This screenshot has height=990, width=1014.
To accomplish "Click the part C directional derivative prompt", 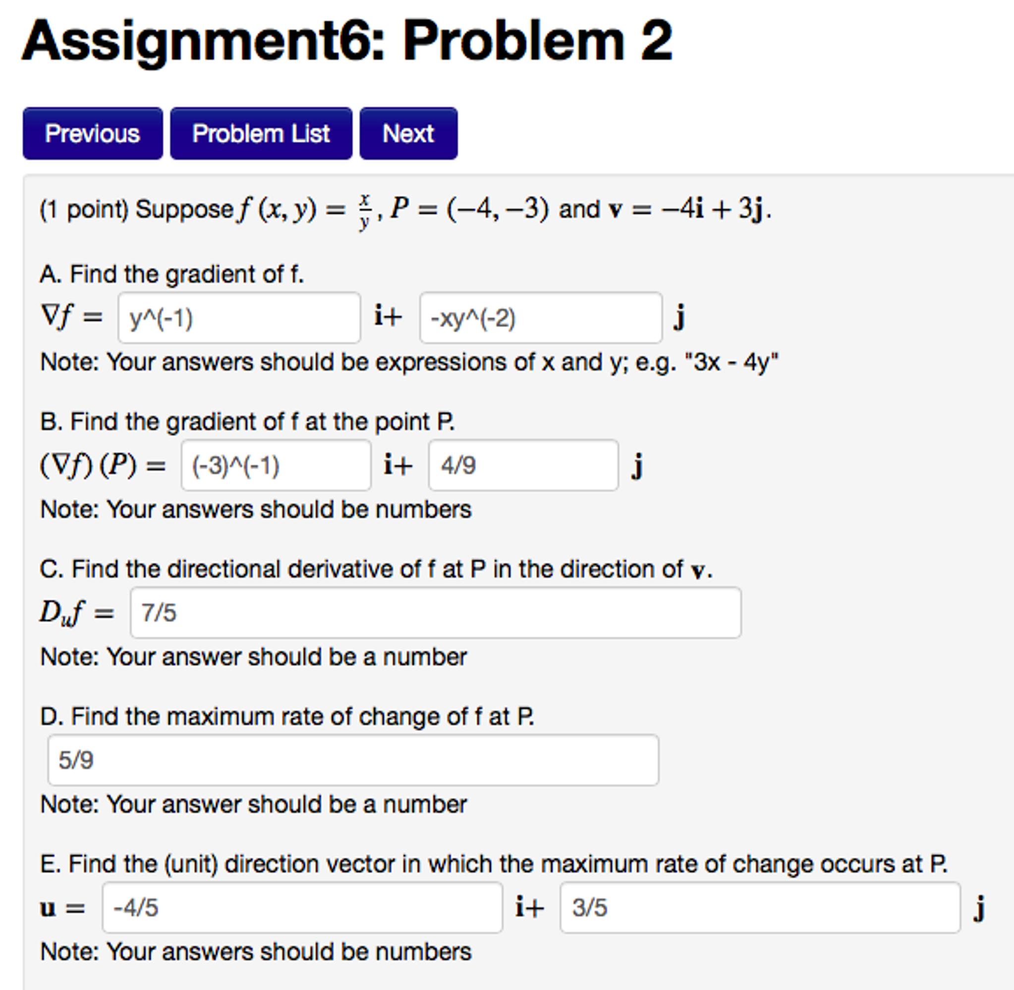I will coord(376,569).
